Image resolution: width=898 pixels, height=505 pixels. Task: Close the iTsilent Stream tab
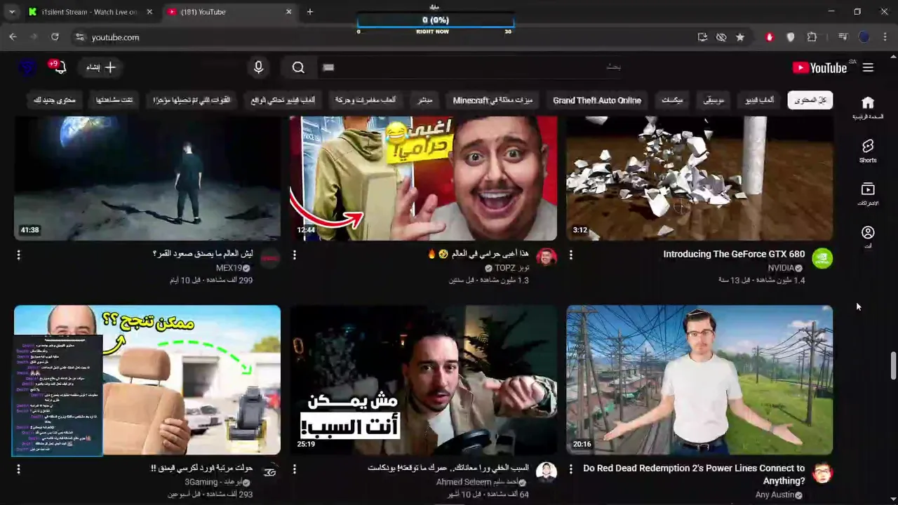pyautogui.click(x=149, y=12)
